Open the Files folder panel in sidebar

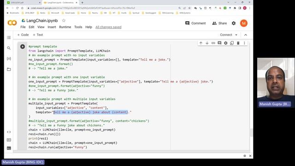click(x=9, y=69)
